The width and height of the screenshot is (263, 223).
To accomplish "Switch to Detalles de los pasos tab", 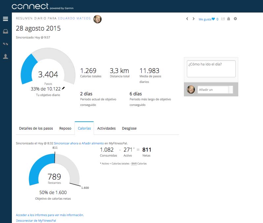I will (x=36, y=128).
